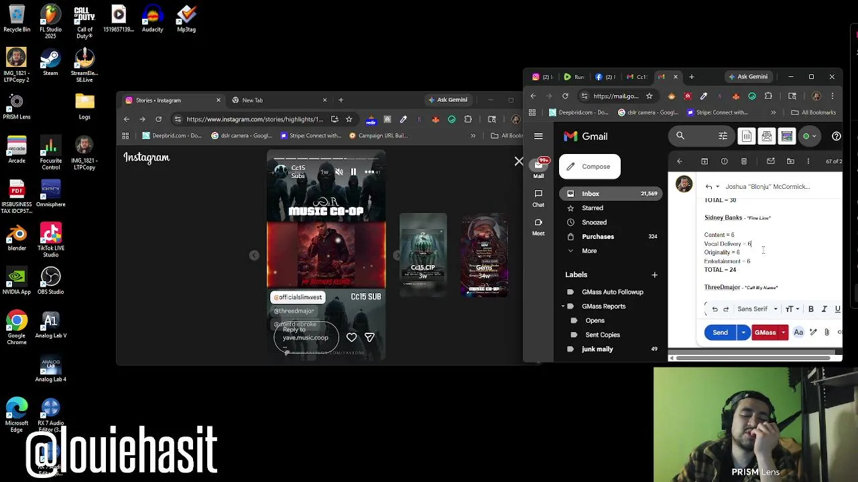The height and width of the screenshot is (482, 858).
Task: Open the Sans Serif font dropdown
Action: tap(757, 309)
